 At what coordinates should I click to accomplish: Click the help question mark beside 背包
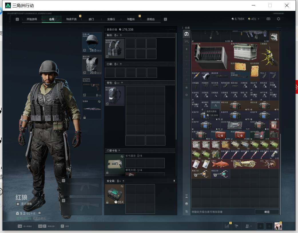pyautogui.click(x=122, y=83)
